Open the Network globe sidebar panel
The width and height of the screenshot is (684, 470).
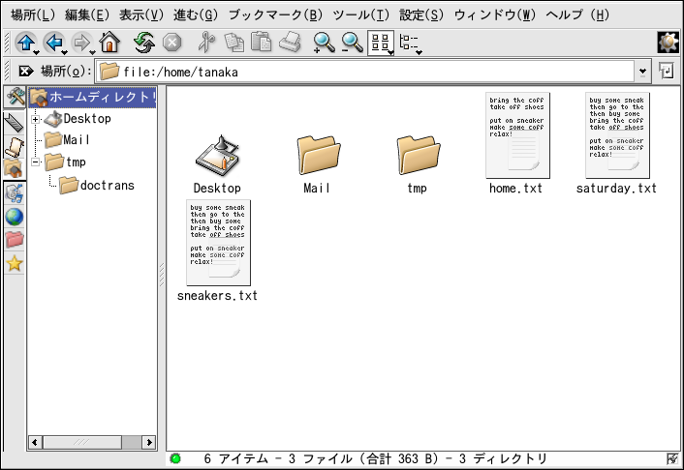(x=15, y=217)
